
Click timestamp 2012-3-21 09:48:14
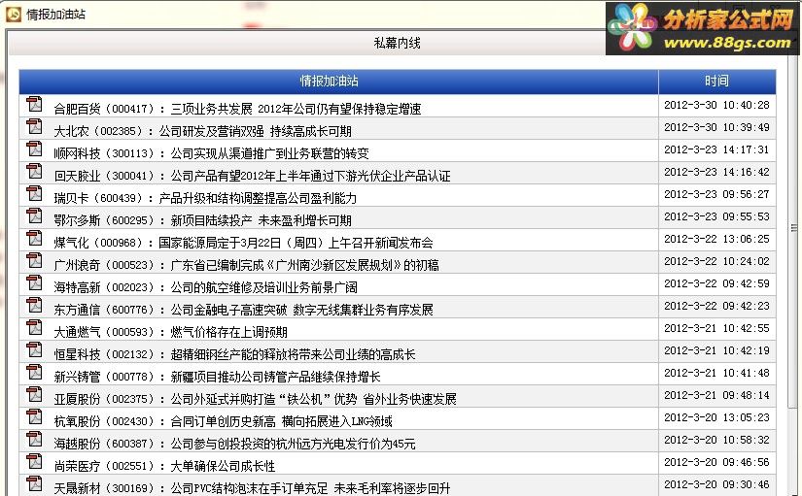[716, 395]
